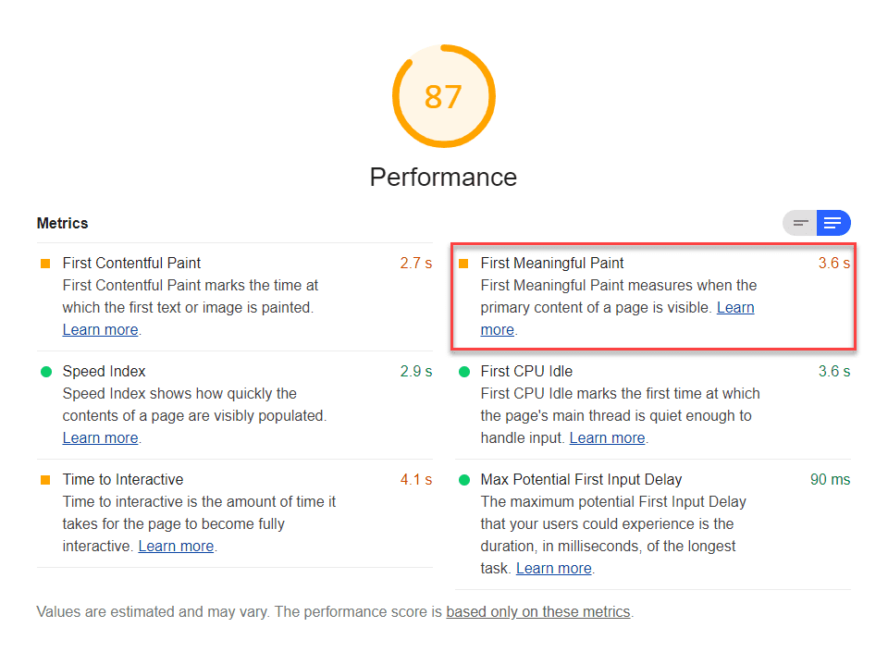The image size is (888, 652).
Task: Click the green circle icon beside First CPU Idle
Action: (462, 371)
